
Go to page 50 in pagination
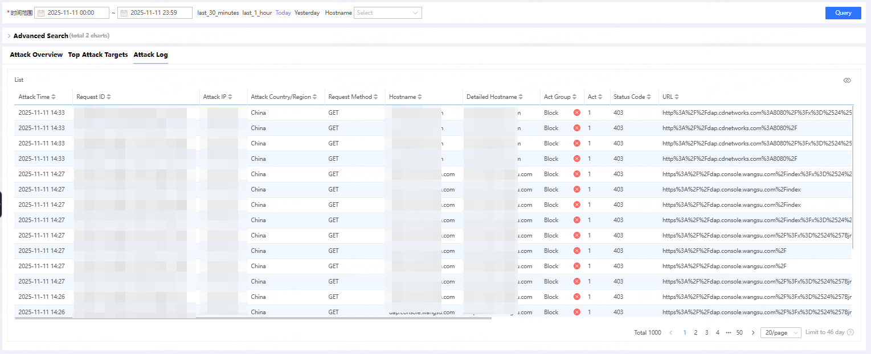coord(739,332)
